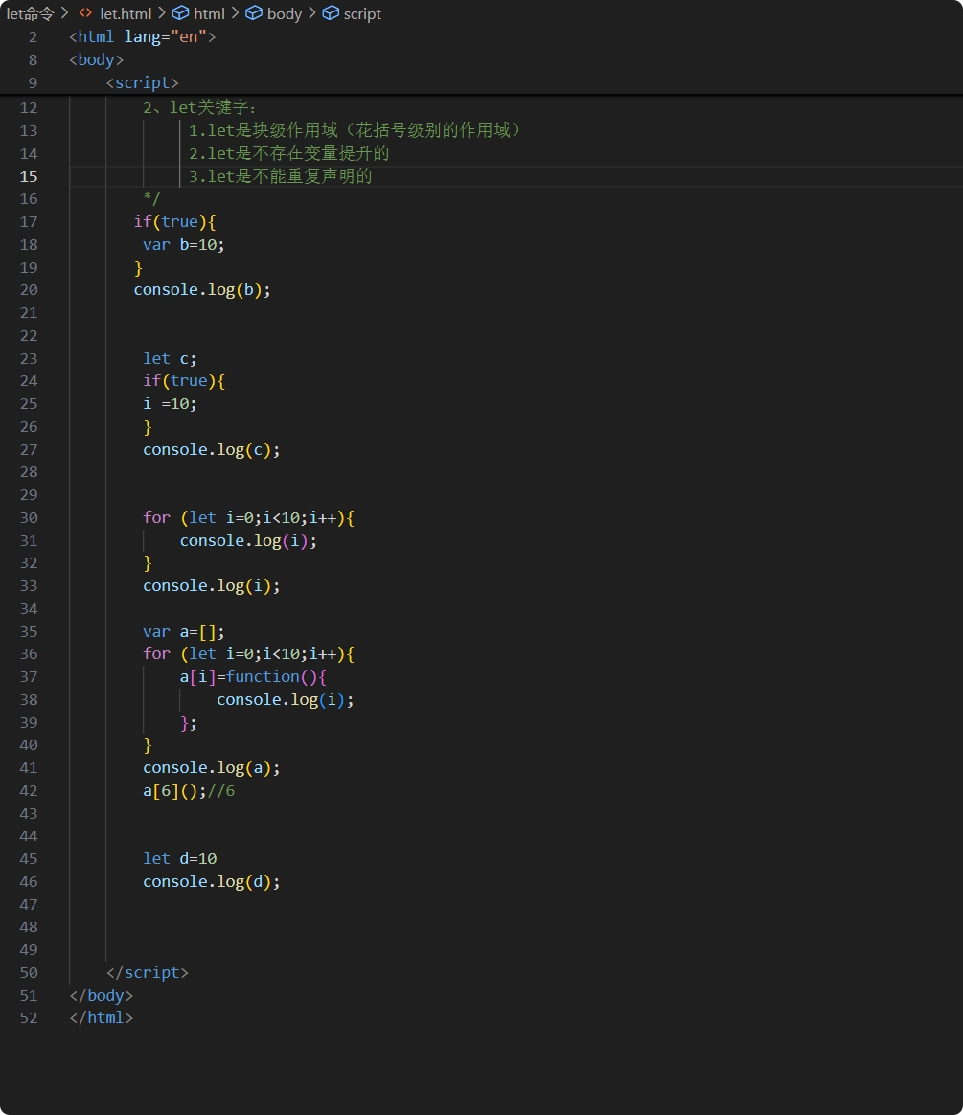Click the for loop on line 36
This screenshot has width=963, height=1115.
[249, 653]
